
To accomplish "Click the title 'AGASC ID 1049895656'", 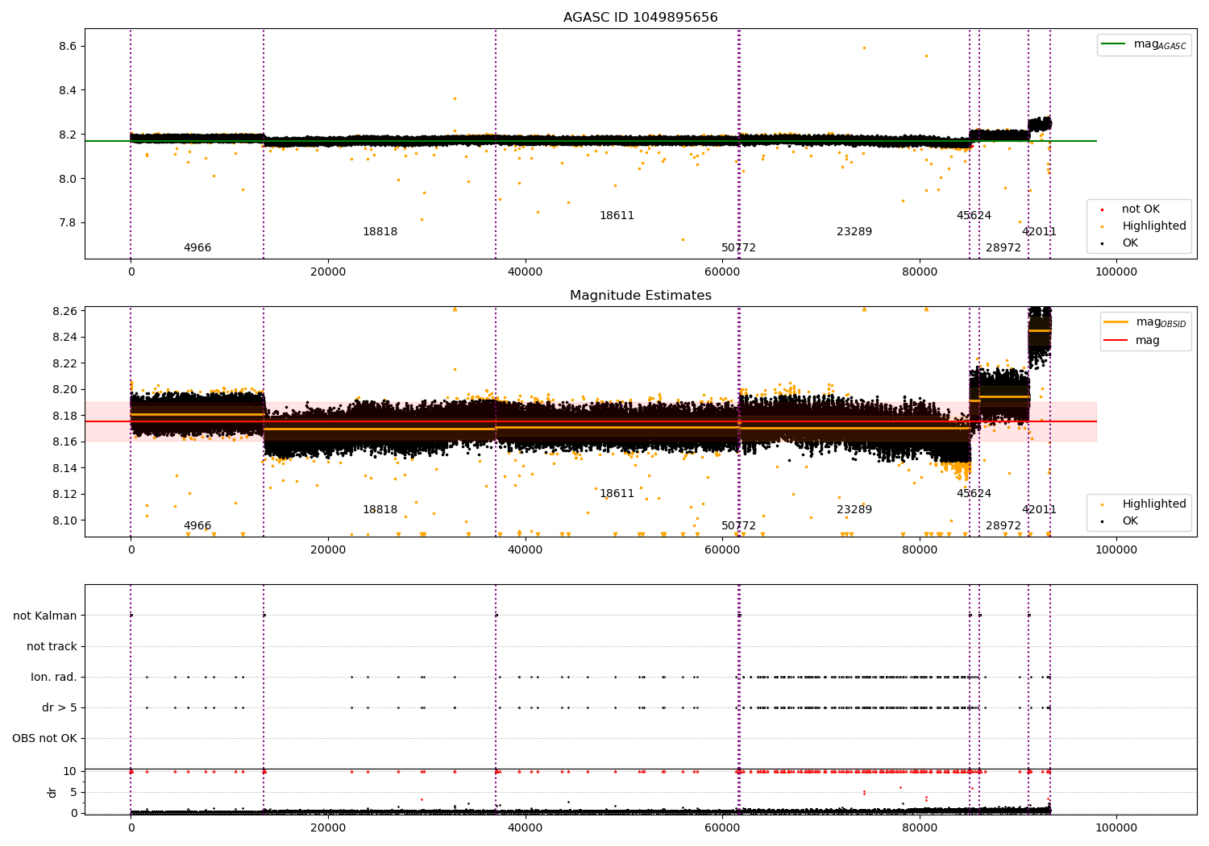I will click(x=640, y=18).
